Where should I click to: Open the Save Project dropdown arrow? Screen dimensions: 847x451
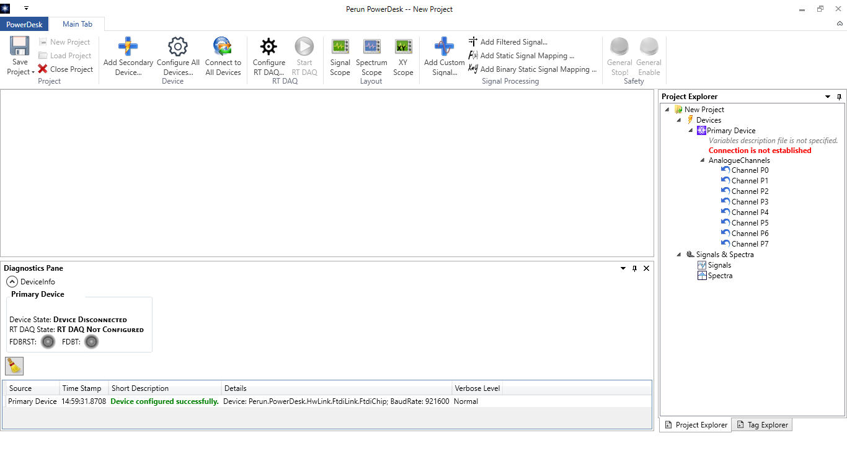(32, 72)
